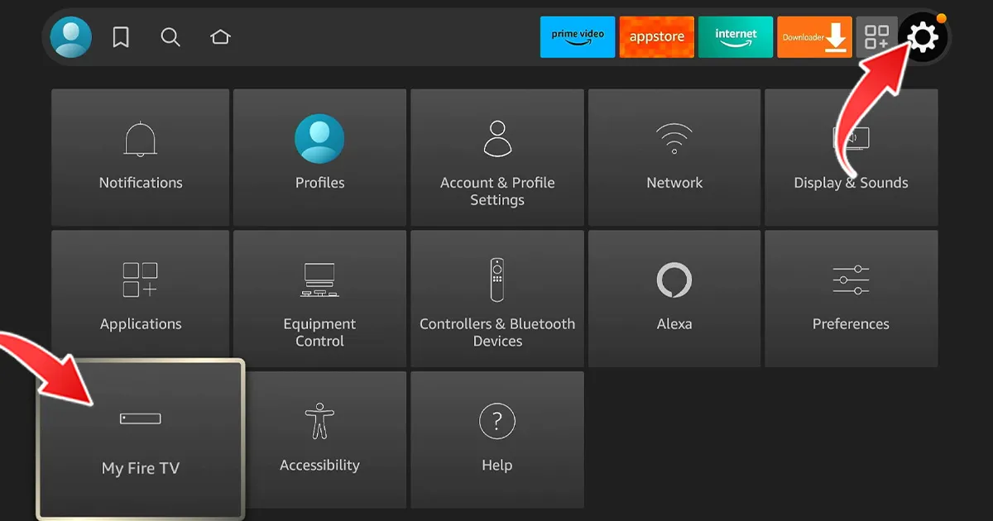Open Accessibility settings
This screenshot has width=993, height=521.
pyautogui.click(x=319, y=438)
